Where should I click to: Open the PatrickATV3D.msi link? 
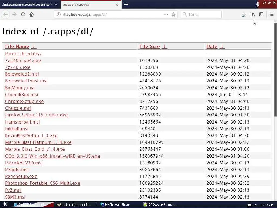[x=24, y=163]
